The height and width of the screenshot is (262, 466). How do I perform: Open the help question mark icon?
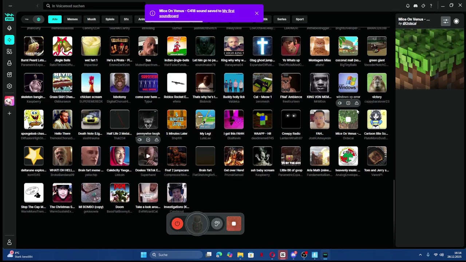coord(431,6)
